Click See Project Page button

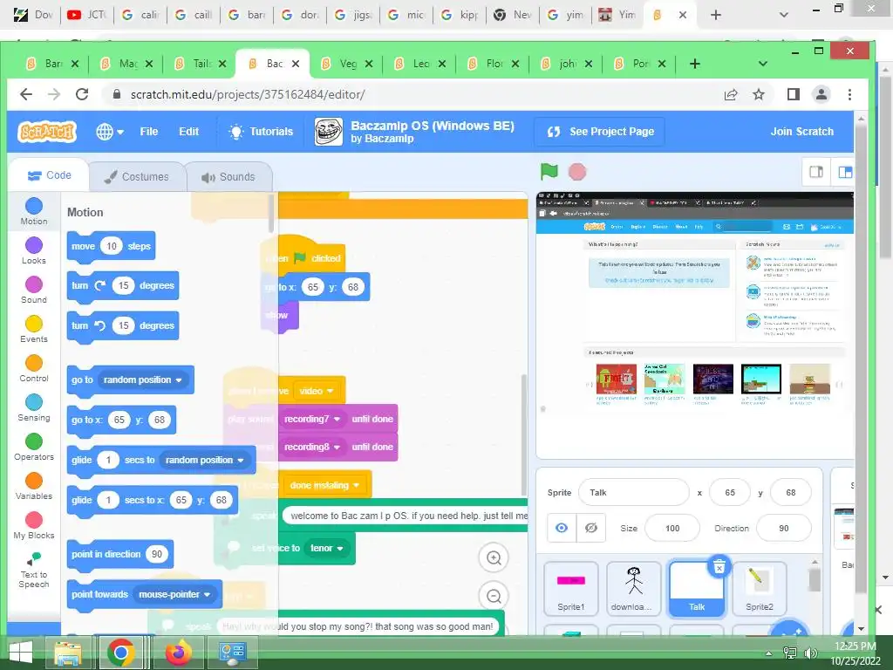pyautogui.click(x=600, y=132)
